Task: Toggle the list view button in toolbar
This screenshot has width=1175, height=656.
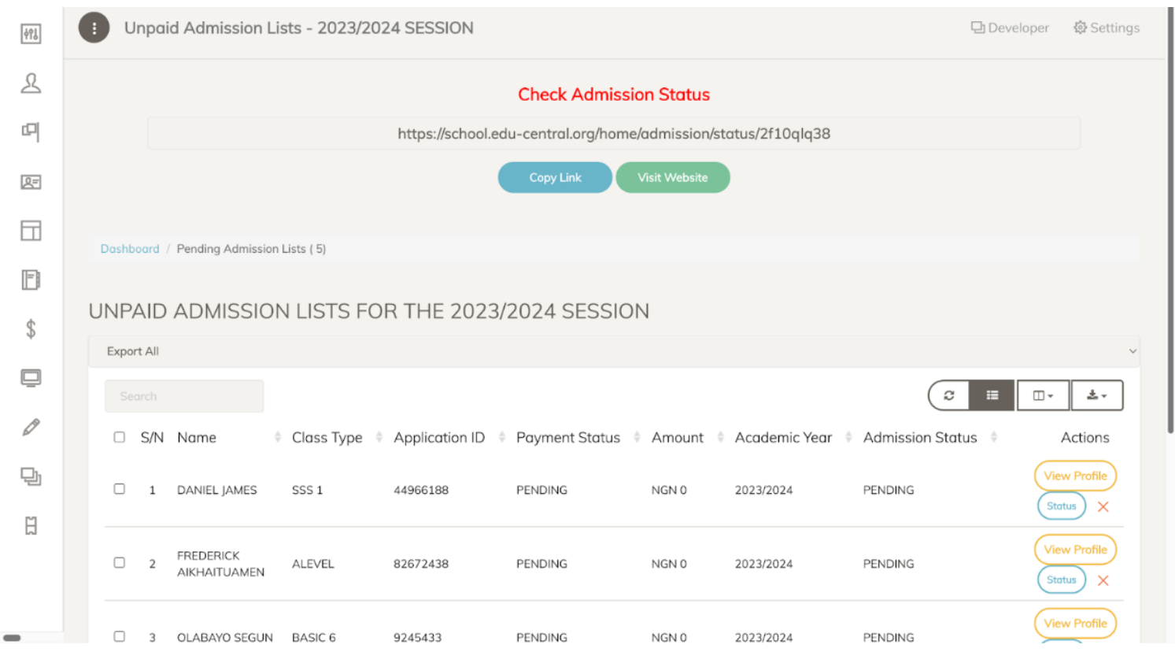Action: click(x=992, y=395)
